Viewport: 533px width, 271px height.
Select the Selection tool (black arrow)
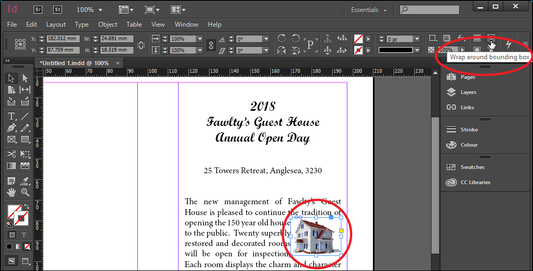[x=11, y=78]
